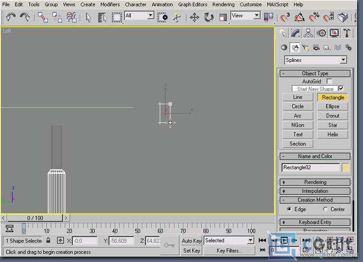Choose the Rectangular Selection Region icon
This screenshot has height=262, width=363.
coord(117,18)
